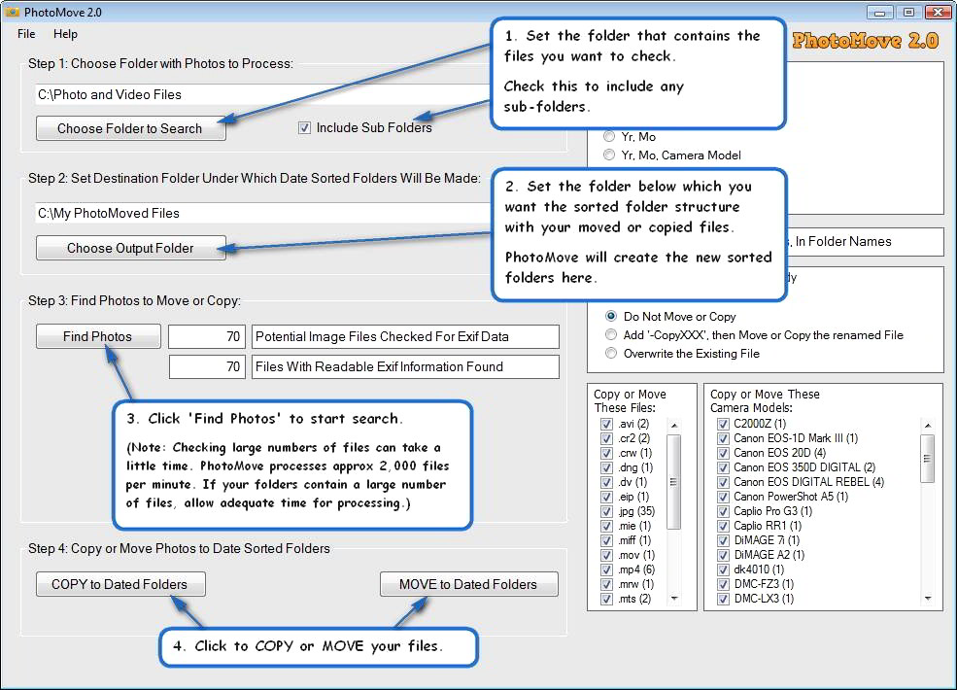Select Overwrite the Existing File option
The image size is (957, 690).
click(x=611, y=353)
